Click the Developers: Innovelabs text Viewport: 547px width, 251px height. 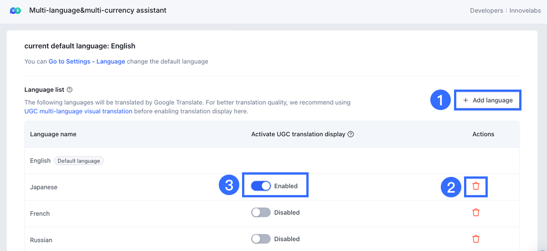tap(506, 10)
